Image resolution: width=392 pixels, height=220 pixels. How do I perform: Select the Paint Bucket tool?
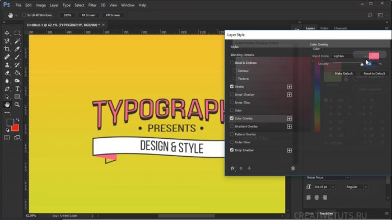tap(17, 73)
